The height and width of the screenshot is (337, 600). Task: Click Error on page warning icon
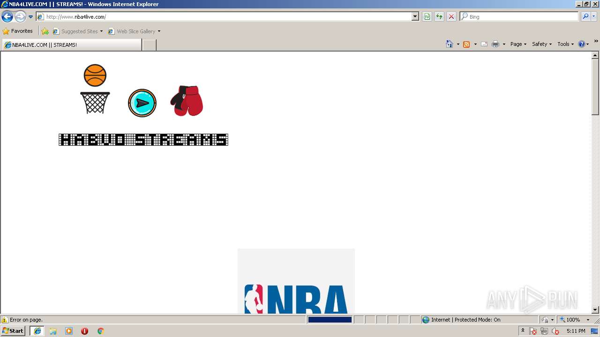[5, 320]
